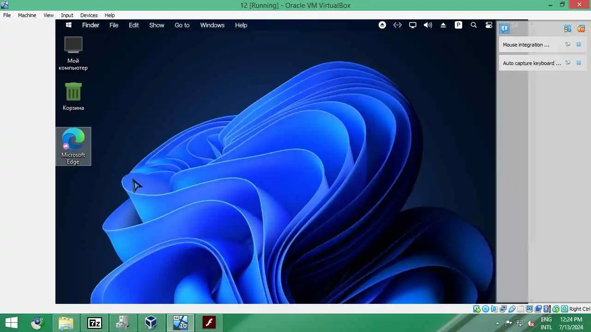
Task: Open the guest File menu beside Finder
Action: pyautogui.click(x=114, y=25)
